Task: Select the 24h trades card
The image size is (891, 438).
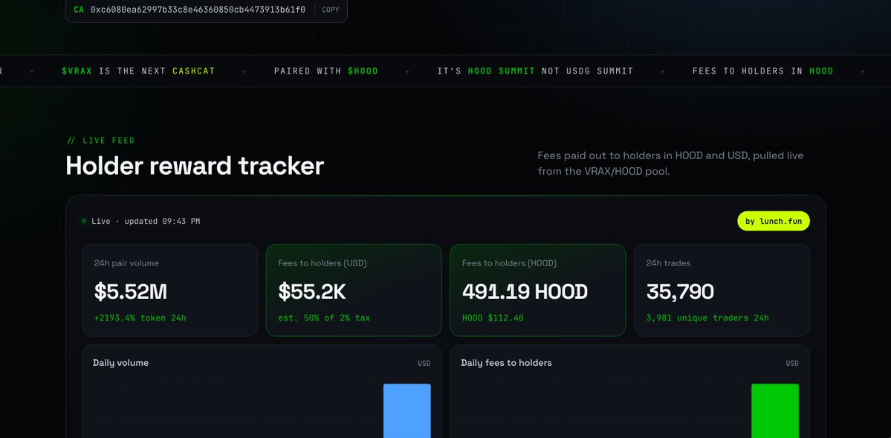Action: click(x=722, y=290)
